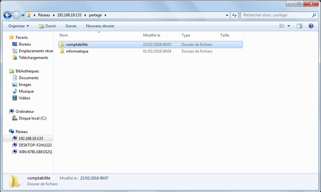Open the Vidéos library
321x192 pixels.
(x=24, y=98)
